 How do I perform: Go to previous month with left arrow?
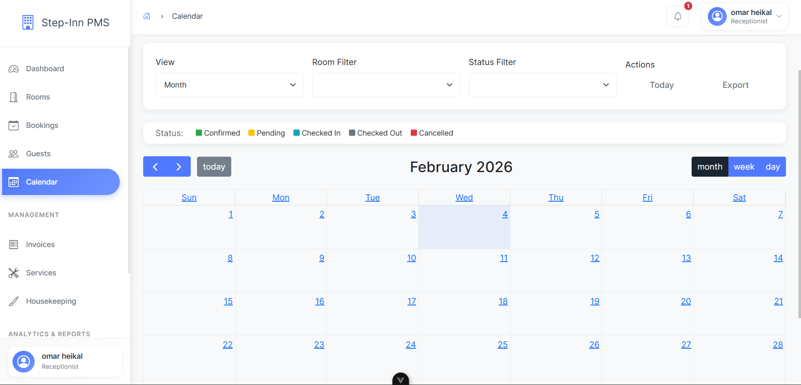(x=155, y=167)
